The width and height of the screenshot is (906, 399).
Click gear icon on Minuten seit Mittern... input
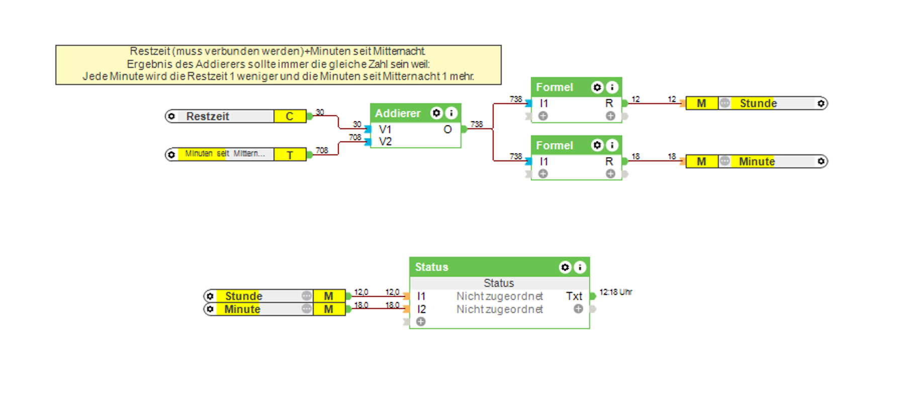click(171, 154)
